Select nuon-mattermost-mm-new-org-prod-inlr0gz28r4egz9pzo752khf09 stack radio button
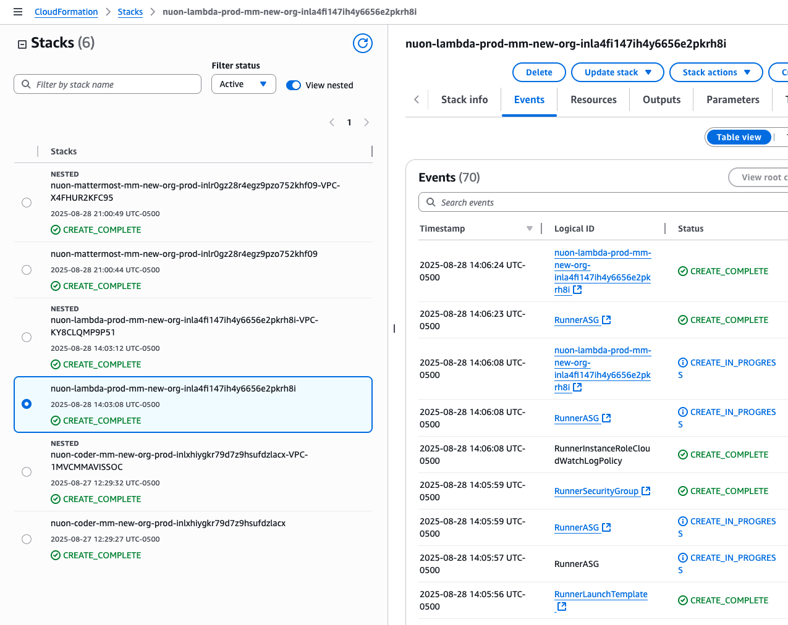Viewport: 788px width, 625px height. click(27, 270)
